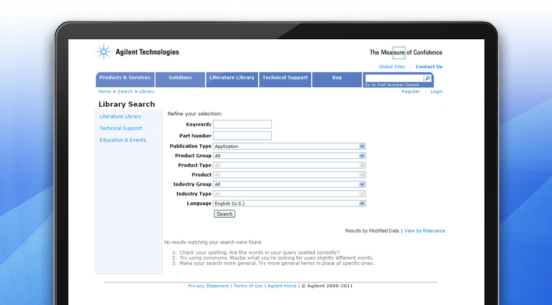The width and height of the screenshot is (552, 305).
Task: Open the Product Group dropdown
Action: tap(289, 155)
